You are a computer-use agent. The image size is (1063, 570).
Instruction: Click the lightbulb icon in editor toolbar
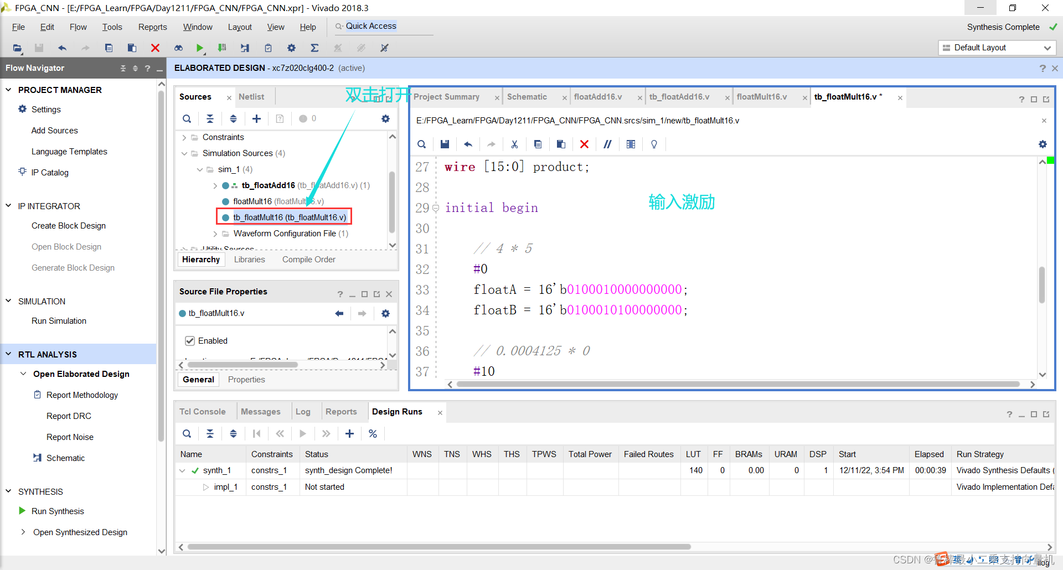pos(654,144)
